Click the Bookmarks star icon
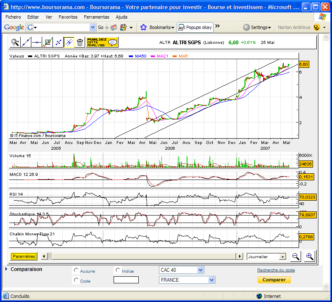Image resolution: width=332 pixels, height=302 pixels. click(143, 27)
